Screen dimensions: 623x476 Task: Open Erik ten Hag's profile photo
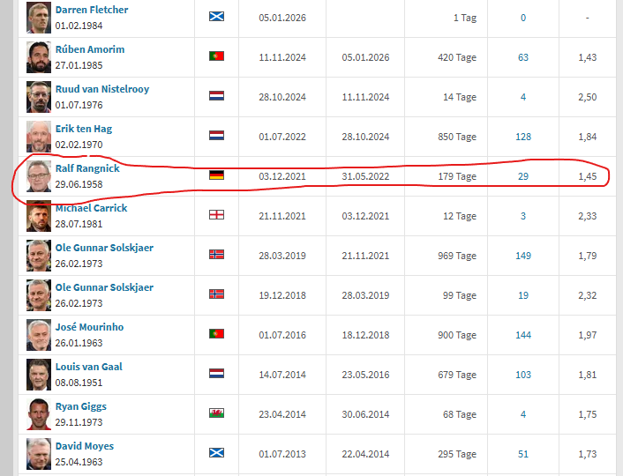(x=38, y=136)
